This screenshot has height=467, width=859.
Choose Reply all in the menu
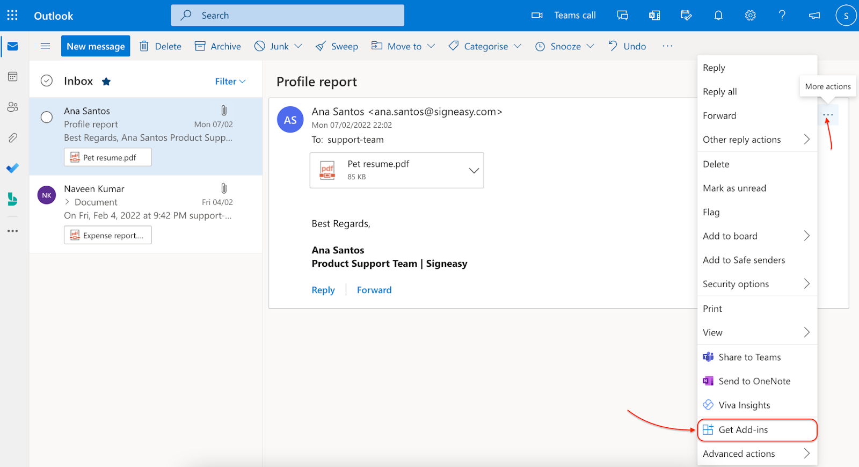point(757,92)
